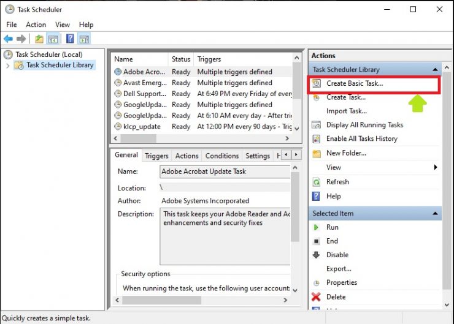The image size is (454, 324).
Task: Click the Task Scheduler app icon in title bar
Action: tap(10, 9)
